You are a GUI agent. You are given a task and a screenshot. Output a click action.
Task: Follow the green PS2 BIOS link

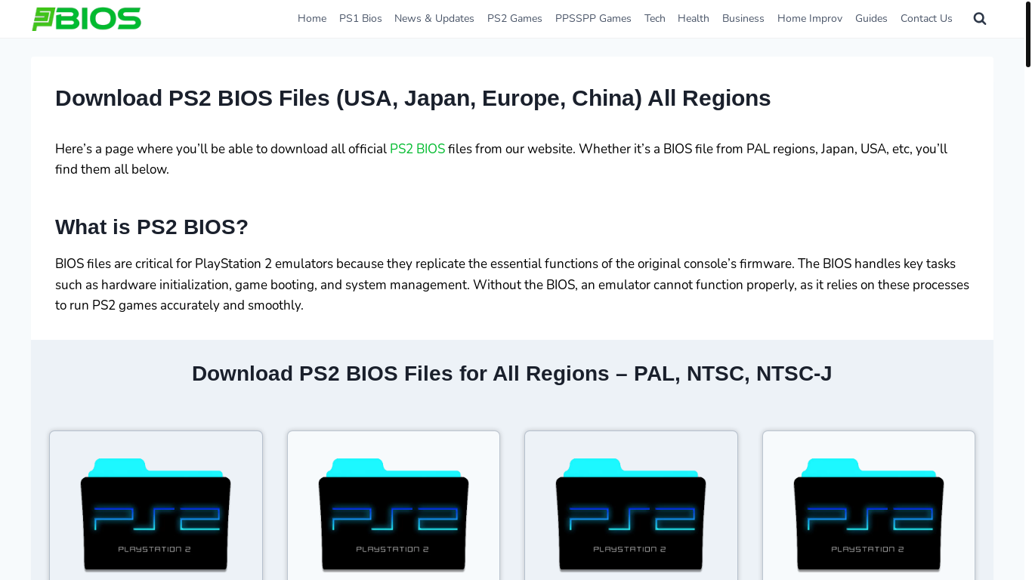point(417,150)
